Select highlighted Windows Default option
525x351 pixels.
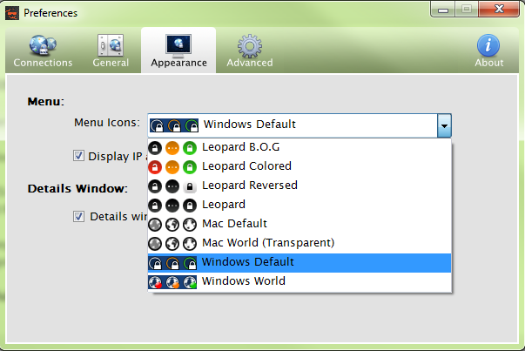click(x=300, y=262)
